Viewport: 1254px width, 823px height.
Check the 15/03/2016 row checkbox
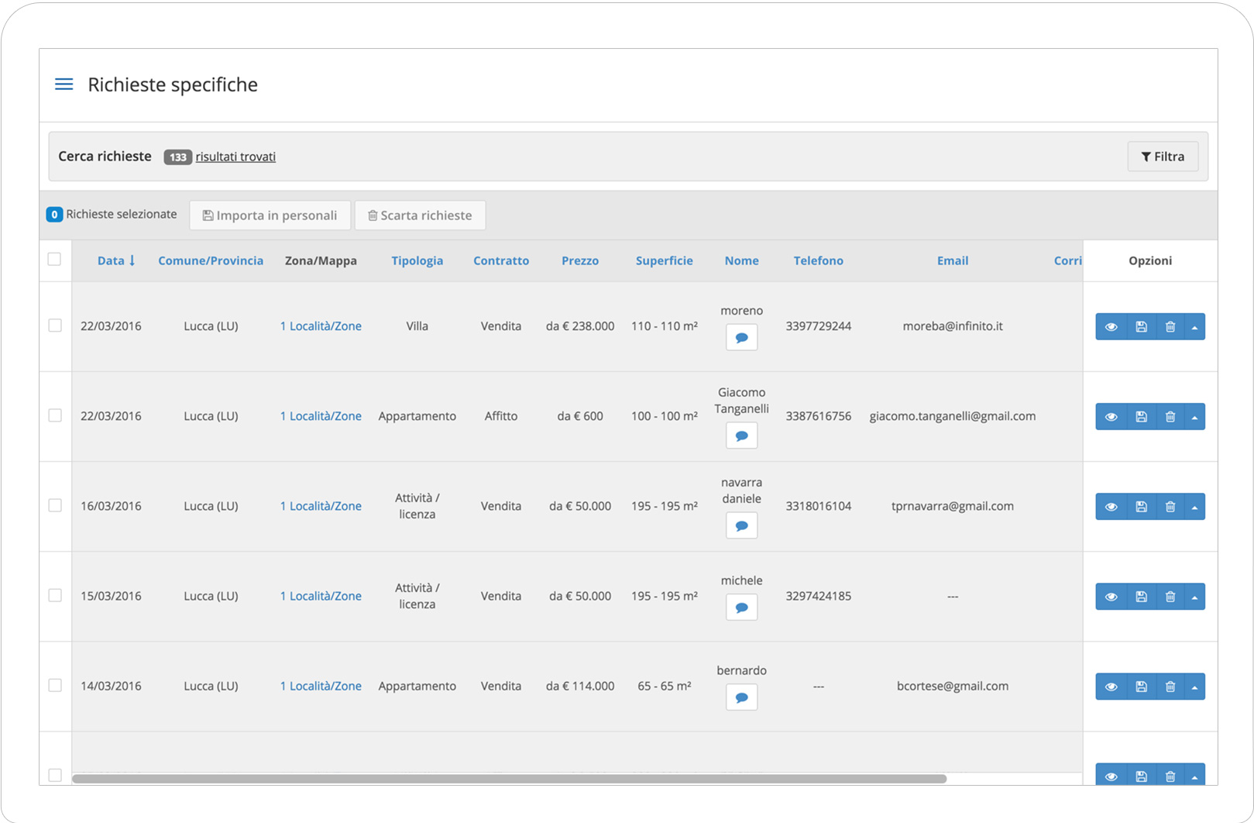(55, 595)
